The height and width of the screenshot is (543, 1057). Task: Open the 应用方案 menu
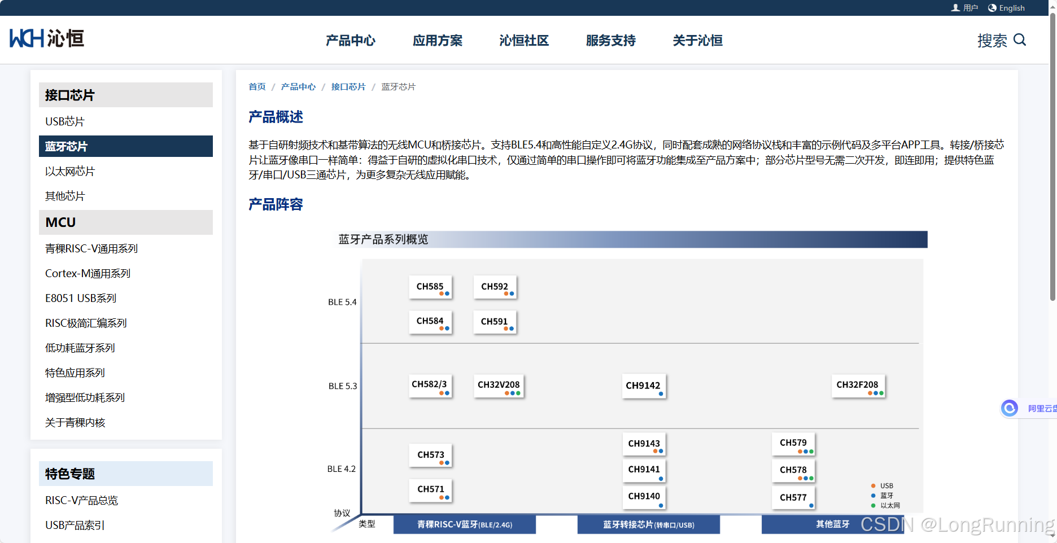pos(438,41)
